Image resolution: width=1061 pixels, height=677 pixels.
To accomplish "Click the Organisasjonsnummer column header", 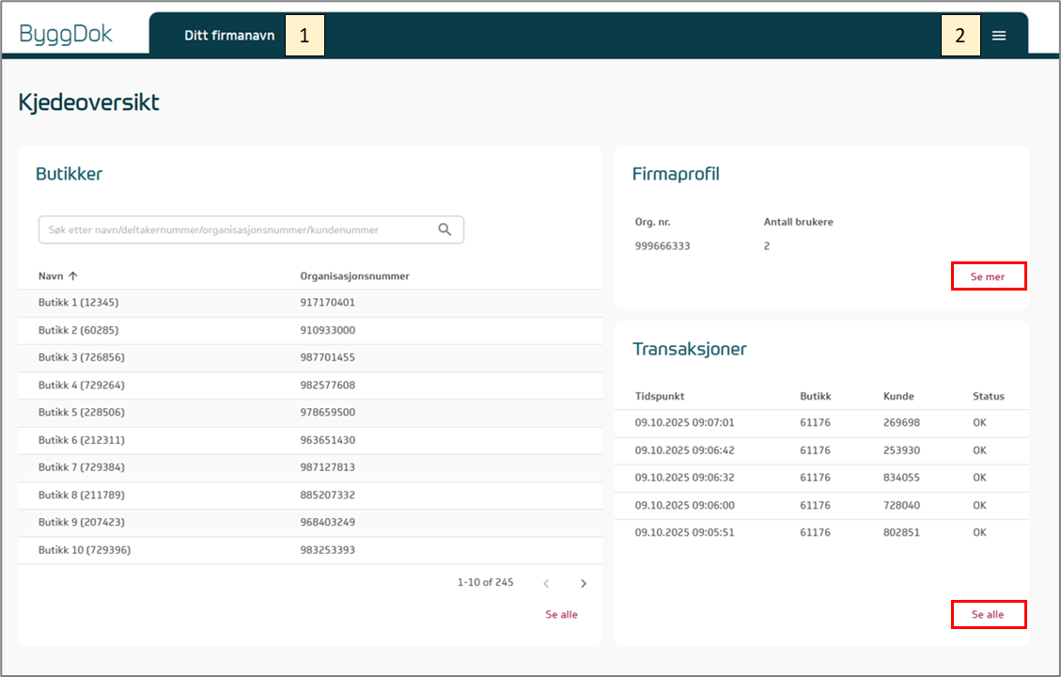I will 354,276.
